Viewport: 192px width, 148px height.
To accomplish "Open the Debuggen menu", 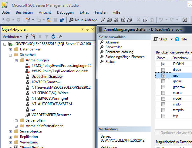I will 65,12.
